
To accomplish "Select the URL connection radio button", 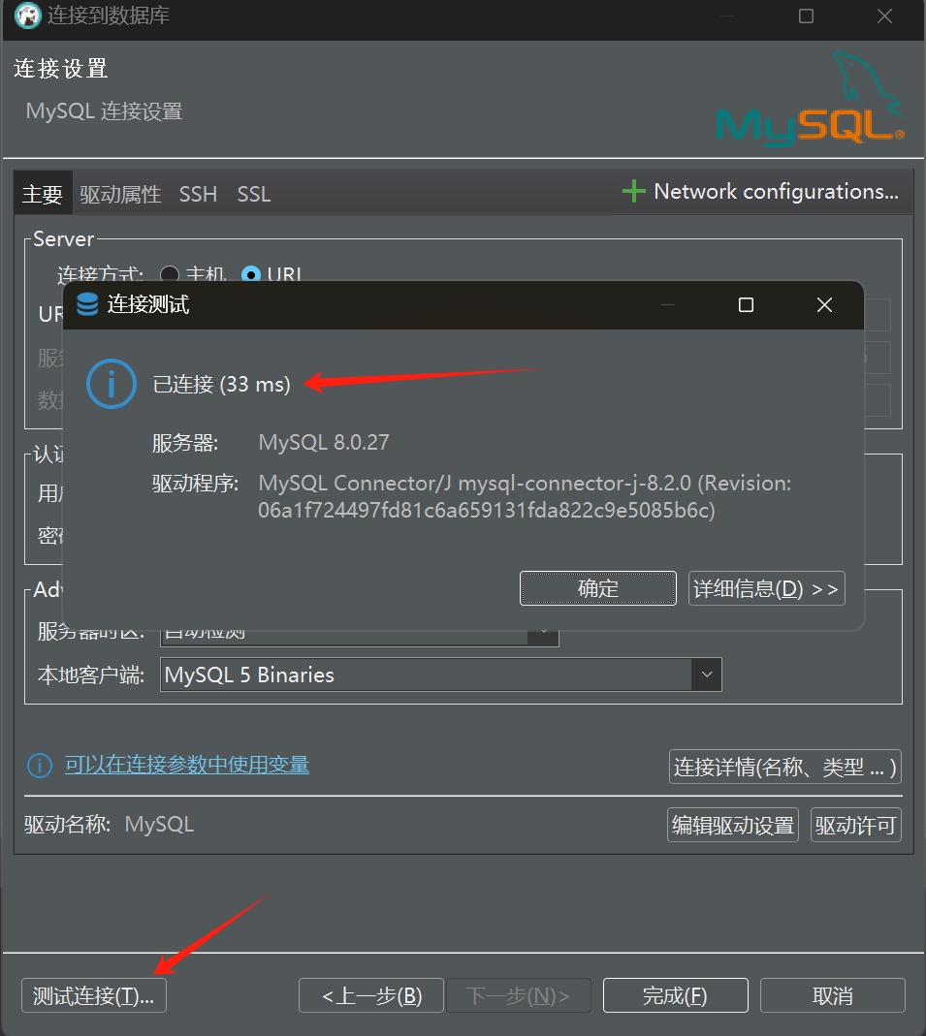I will pos(251,274).
